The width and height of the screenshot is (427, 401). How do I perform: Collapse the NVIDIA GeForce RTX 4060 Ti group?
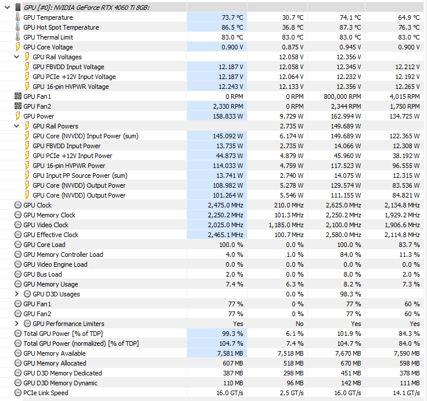click(8, 8)
